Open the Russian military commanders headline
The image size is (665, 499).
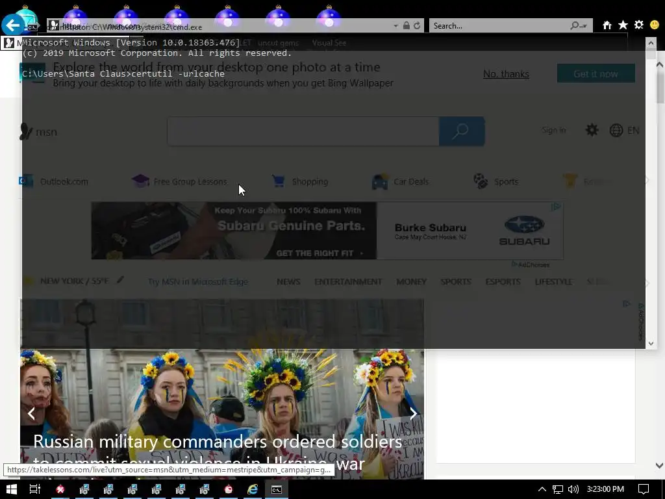[218, 452]
